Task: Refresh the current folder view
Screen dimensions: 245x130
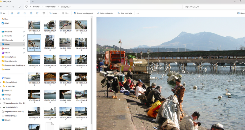Action: (20, 6)
